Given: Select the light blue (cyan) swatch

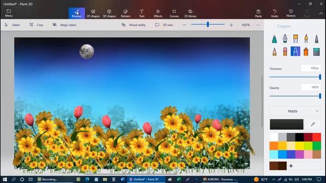Looking at the screenshot, I should (274, 155).
